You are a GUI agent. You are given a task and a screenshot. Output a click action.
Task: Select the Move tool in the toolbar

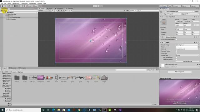click(6, 6)
